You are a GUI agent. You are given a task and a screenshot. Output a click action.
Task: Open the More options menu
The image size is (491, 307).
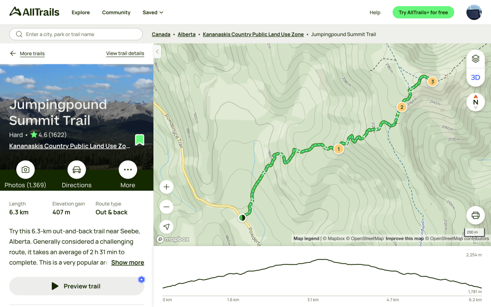tap(128, 170)
